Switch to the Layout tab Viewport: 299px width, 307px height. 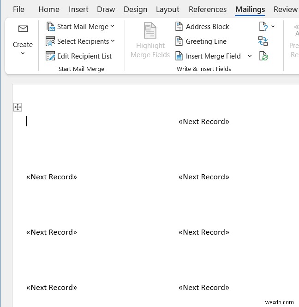(167, 9)
